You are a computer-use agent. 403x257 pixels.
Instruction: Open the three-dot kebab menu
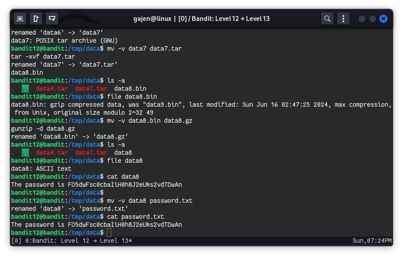tap(343, 19)
